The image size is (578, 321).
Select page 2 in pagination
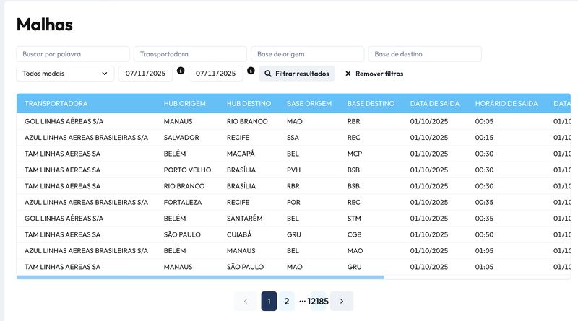pos(287,301)
